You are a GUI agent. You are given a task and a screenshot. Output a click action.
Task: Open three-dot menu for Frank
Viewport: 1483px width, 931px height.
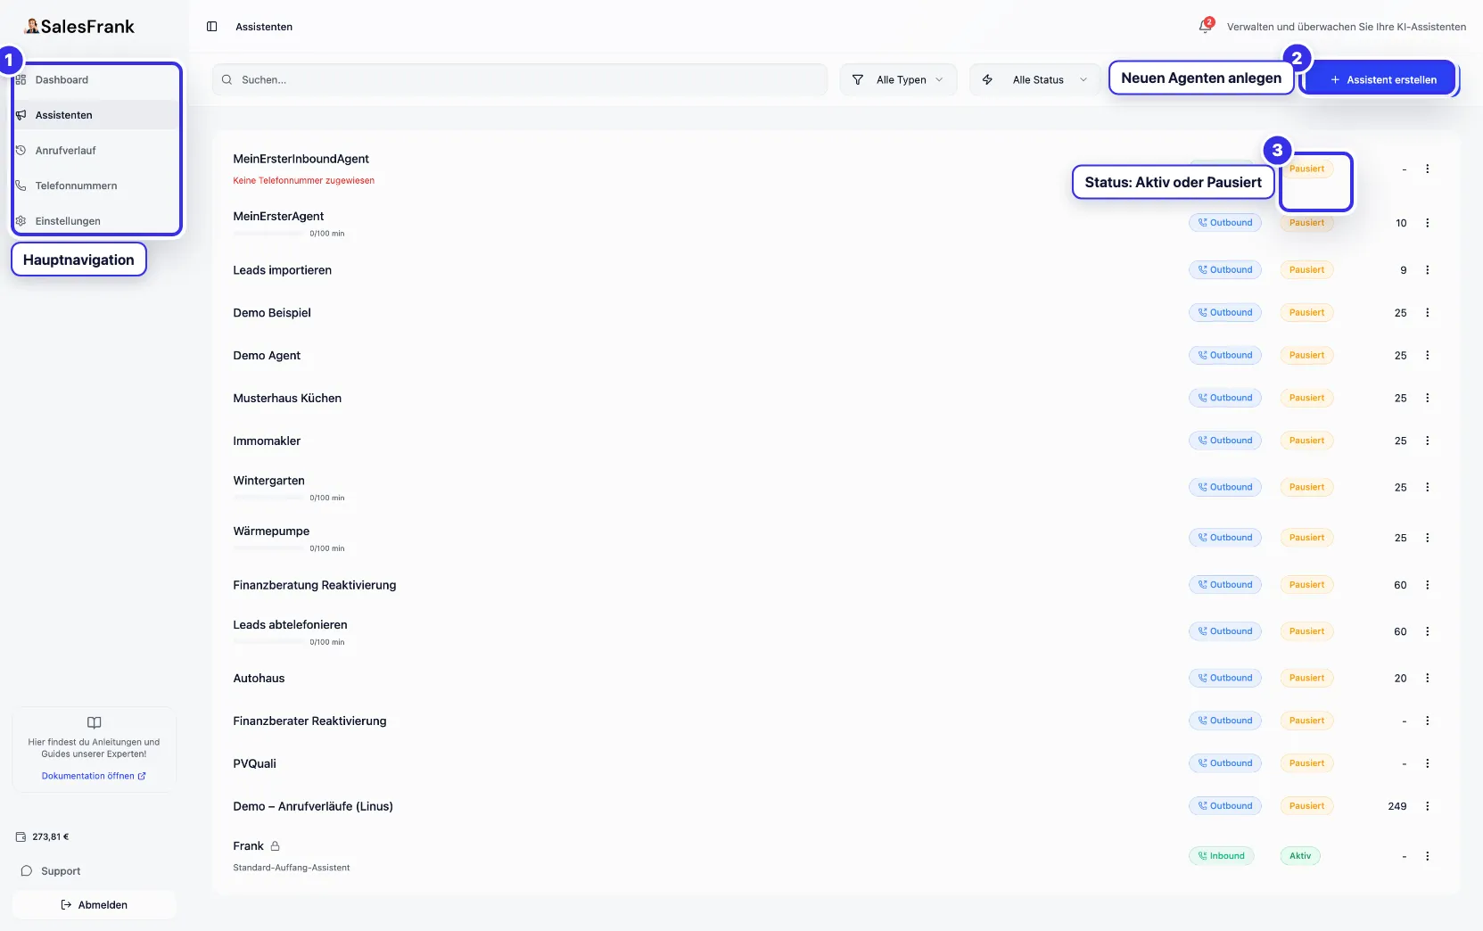point(1427,856)
